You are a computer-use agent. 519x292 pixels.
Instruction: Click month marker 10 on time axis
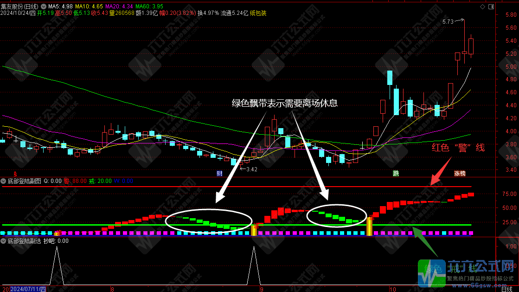(x=392, y=289)
